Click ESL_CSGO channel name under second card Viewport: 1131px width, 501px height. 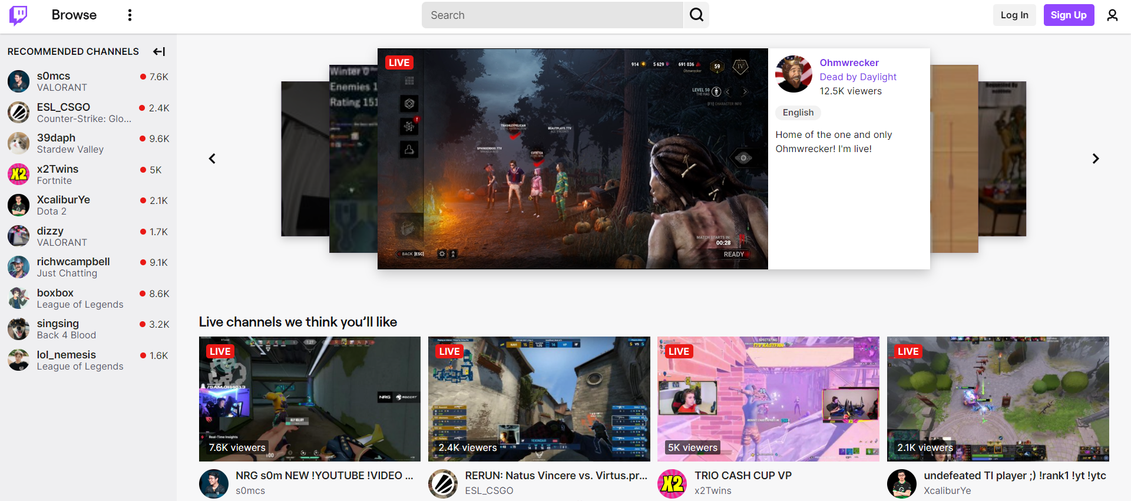click(489, 490)
